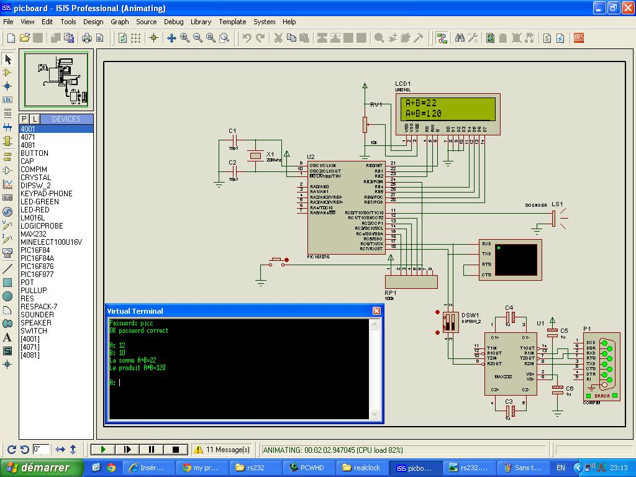
Task: Open the 11 Message(s) warning log
Action: point(222,450)
